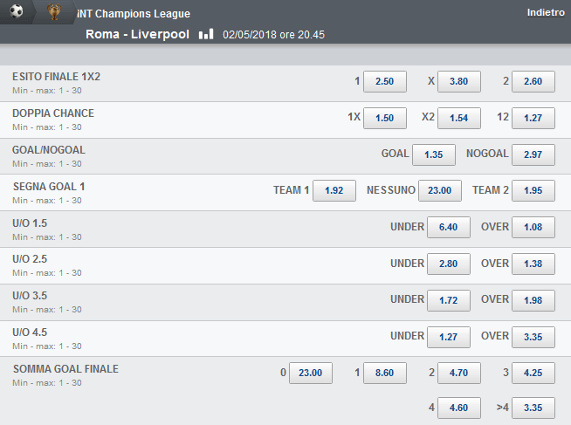Choose UNDER 3.5 odds 1.72
Image resolution: width=571 pixels, height=425 pixels.
(x=448, y=300)
